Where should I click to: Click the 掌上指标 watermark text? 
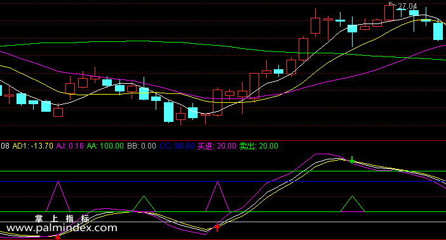(62, 218)
